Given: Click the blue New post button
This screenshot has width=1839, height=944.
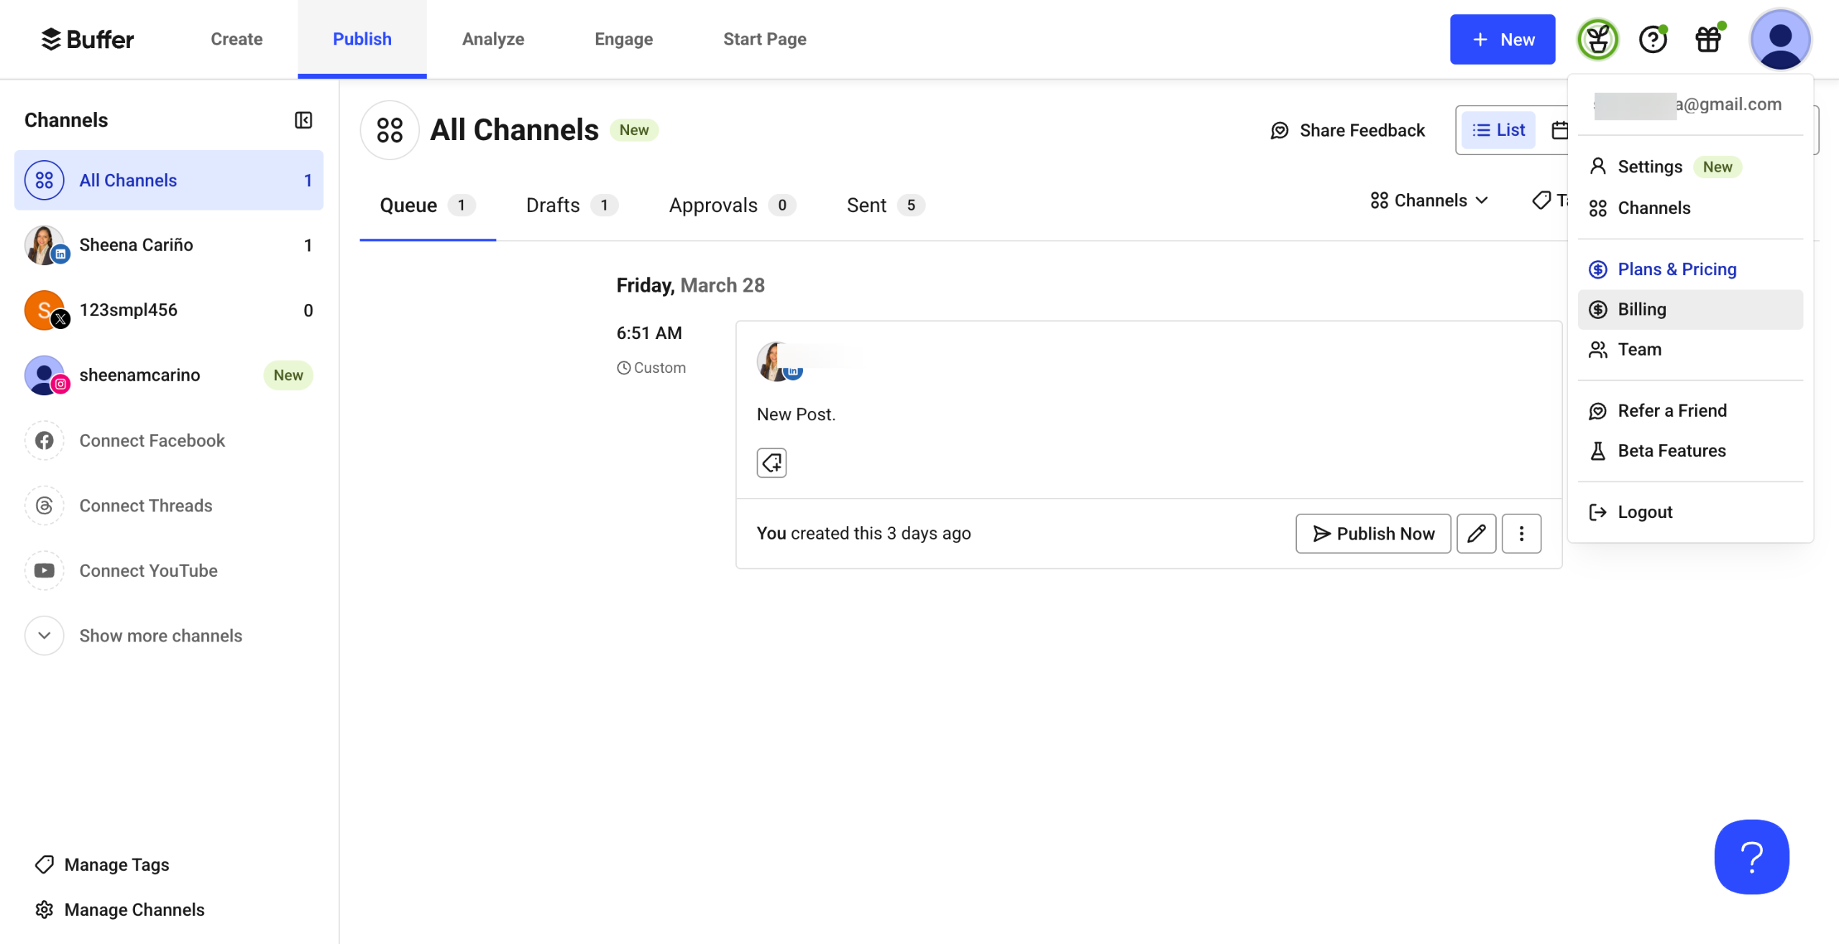Looking at the screenshot, I should coord(1502,40).
